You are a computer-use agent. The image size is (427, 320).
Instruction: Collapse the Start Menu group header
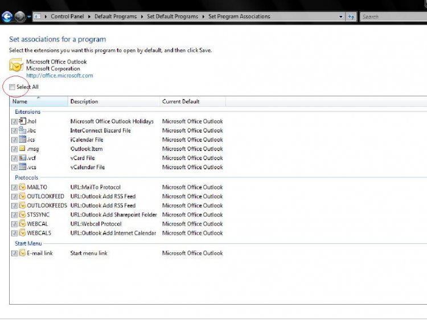[x=28, y=243]
